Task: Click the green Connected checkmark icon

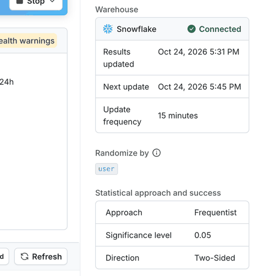Action: tap(191, 29)
